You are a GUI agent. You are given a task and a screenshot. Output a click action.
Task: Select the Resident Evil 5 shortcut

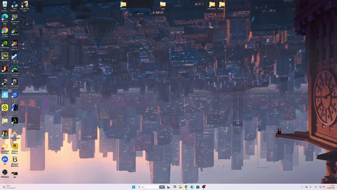5,71
